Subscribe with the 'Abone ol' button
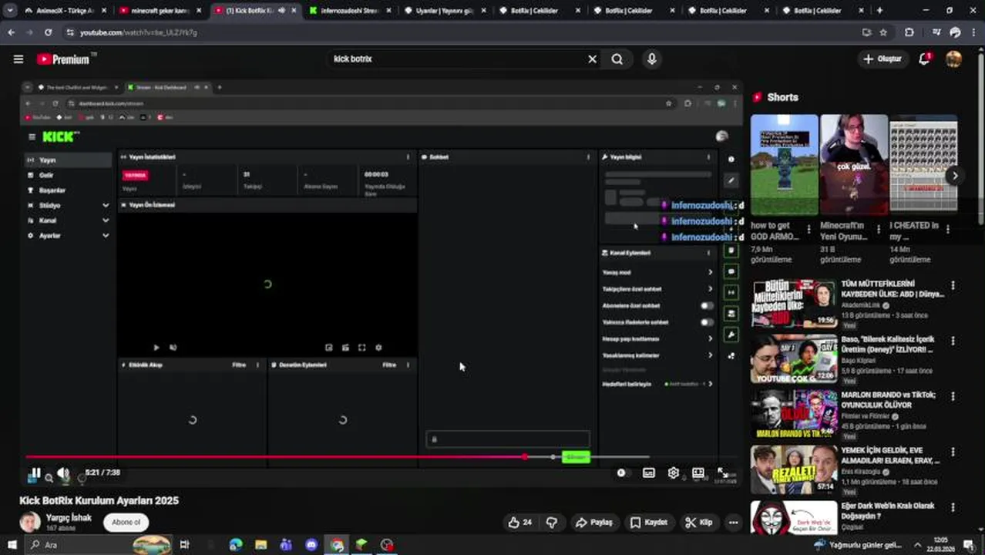 (126, 523)
